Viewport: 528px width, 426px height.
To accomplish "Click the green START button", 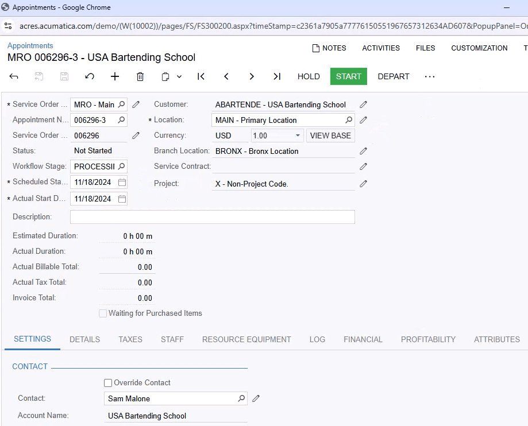I will 348,76.
